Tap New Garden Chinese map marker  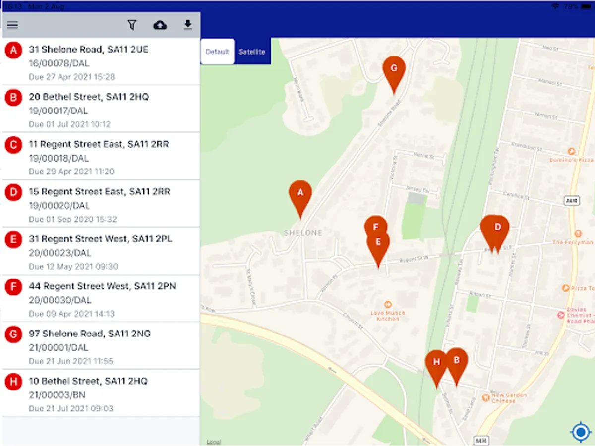click(486, 398)
